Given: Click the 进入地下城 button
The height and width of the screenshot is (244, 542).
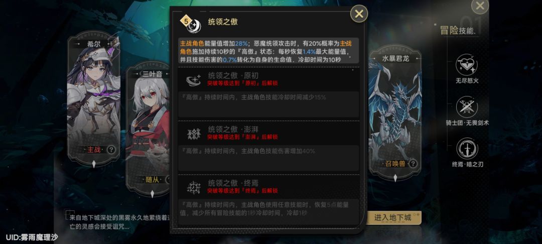Looking at the screenshot, I should coord(394,217).
